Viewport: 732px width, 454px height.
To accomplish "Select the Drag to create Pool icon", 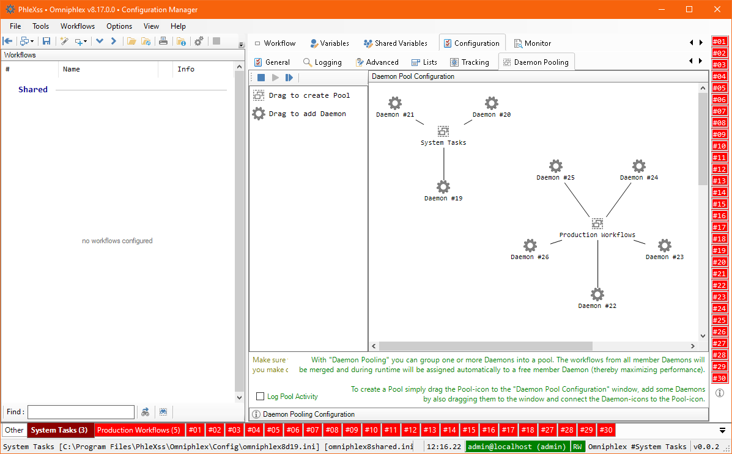I will (x=259, y=95).
